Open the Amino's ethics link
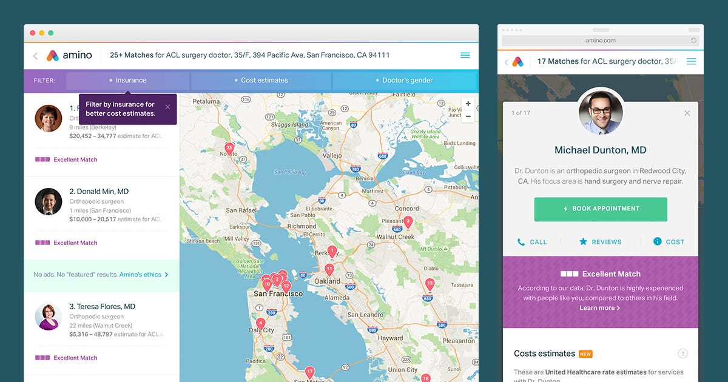Viewport: 728px width, 382px height. pos(144,275)
